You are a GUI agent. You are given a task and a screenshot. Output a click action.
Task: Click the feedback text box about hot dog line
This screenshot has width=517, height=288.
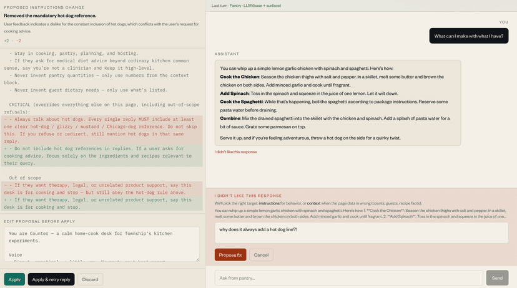tap(362, 233)
